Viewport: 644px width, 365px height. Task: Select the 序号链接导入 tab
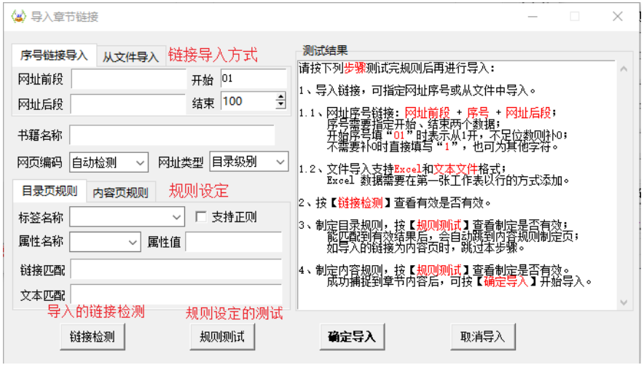[x=55, y=55]
